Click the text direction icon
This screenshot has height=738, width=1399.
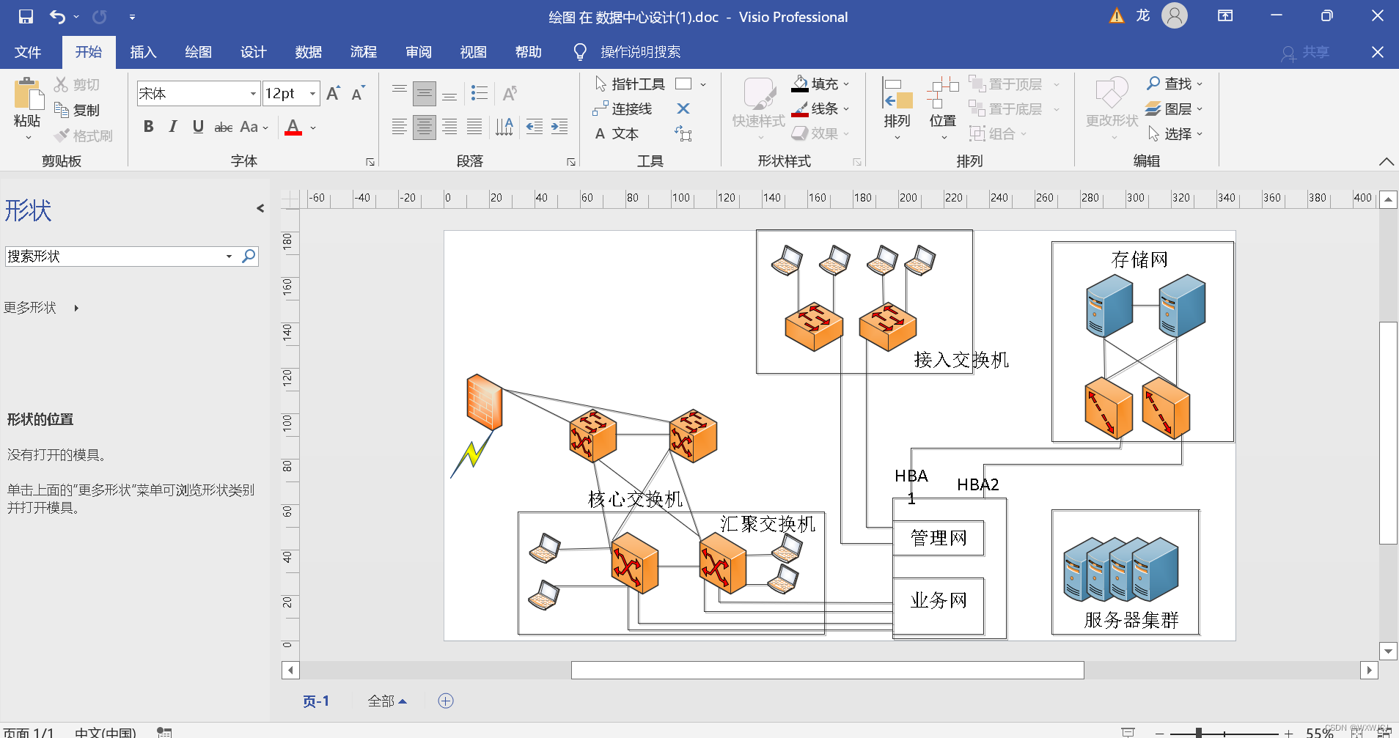click(x=504, y=128)
